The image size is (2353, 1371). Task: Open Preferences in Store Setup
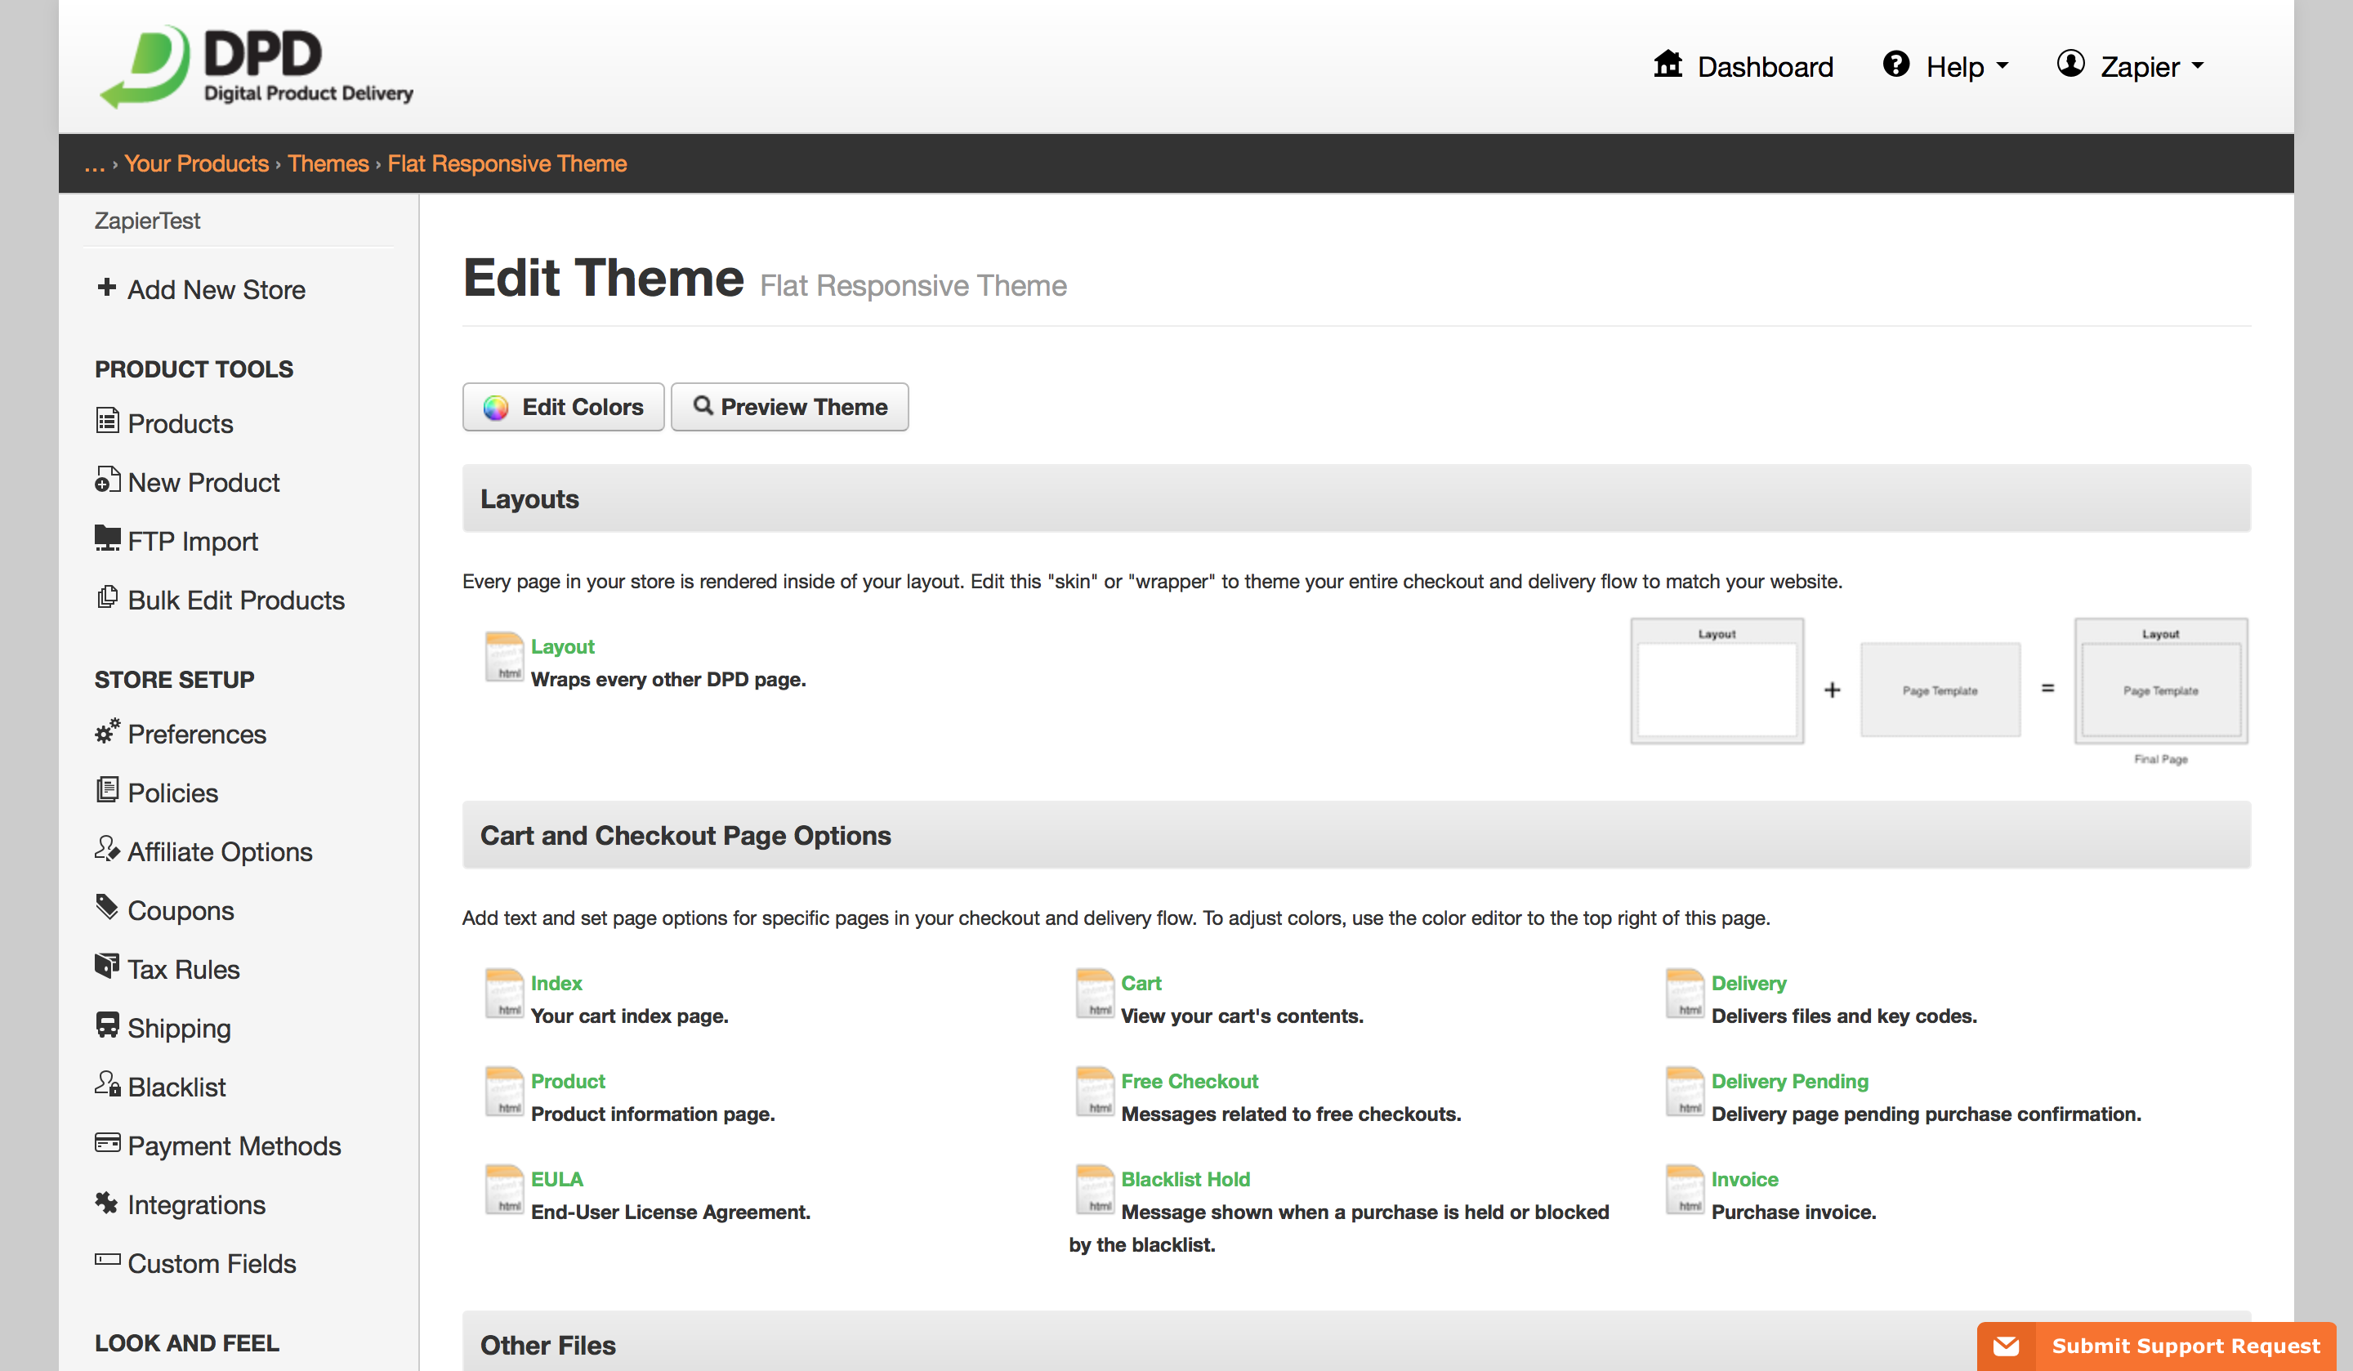click(x=197, y=734)
